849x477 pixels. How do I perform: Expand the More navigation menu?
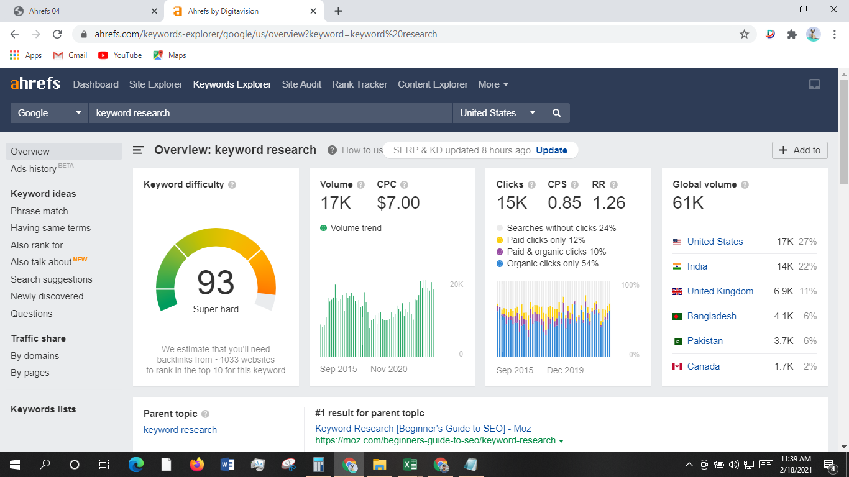point(493,84)
